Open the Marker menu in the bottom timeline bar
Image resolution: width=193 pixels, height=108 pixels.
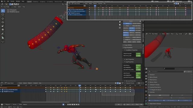coord(25,104)
